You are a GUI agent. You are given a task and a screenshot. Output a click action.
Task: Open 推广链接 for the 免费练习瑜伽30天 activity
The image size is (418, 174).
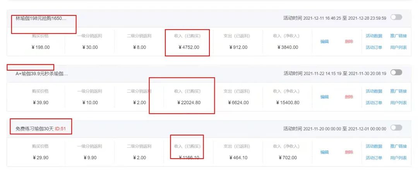398,146
